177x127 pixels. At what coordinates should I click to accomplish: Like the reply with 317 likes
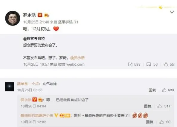(159, 106)
